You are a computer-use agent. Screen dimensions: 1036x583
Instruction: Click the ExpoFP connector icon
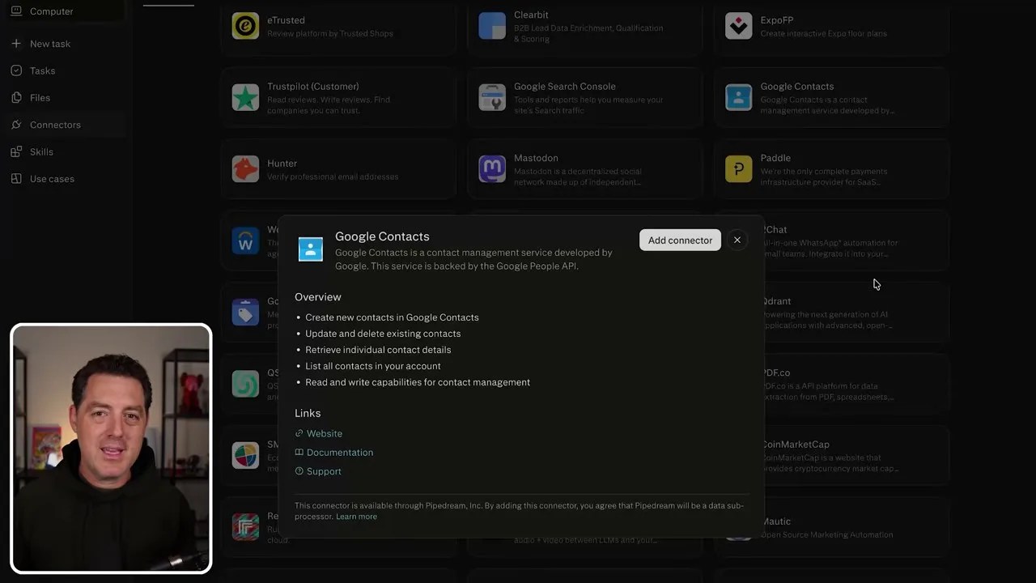(738, 26)
